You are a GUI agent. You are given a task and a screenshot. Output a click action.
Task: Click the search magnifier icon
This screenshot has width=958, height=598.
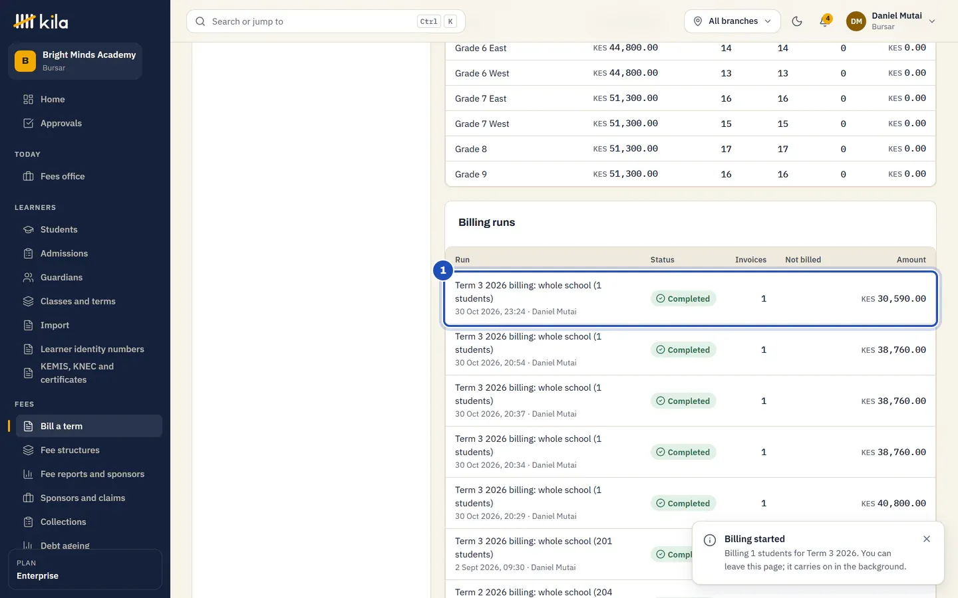coord(200,21)
